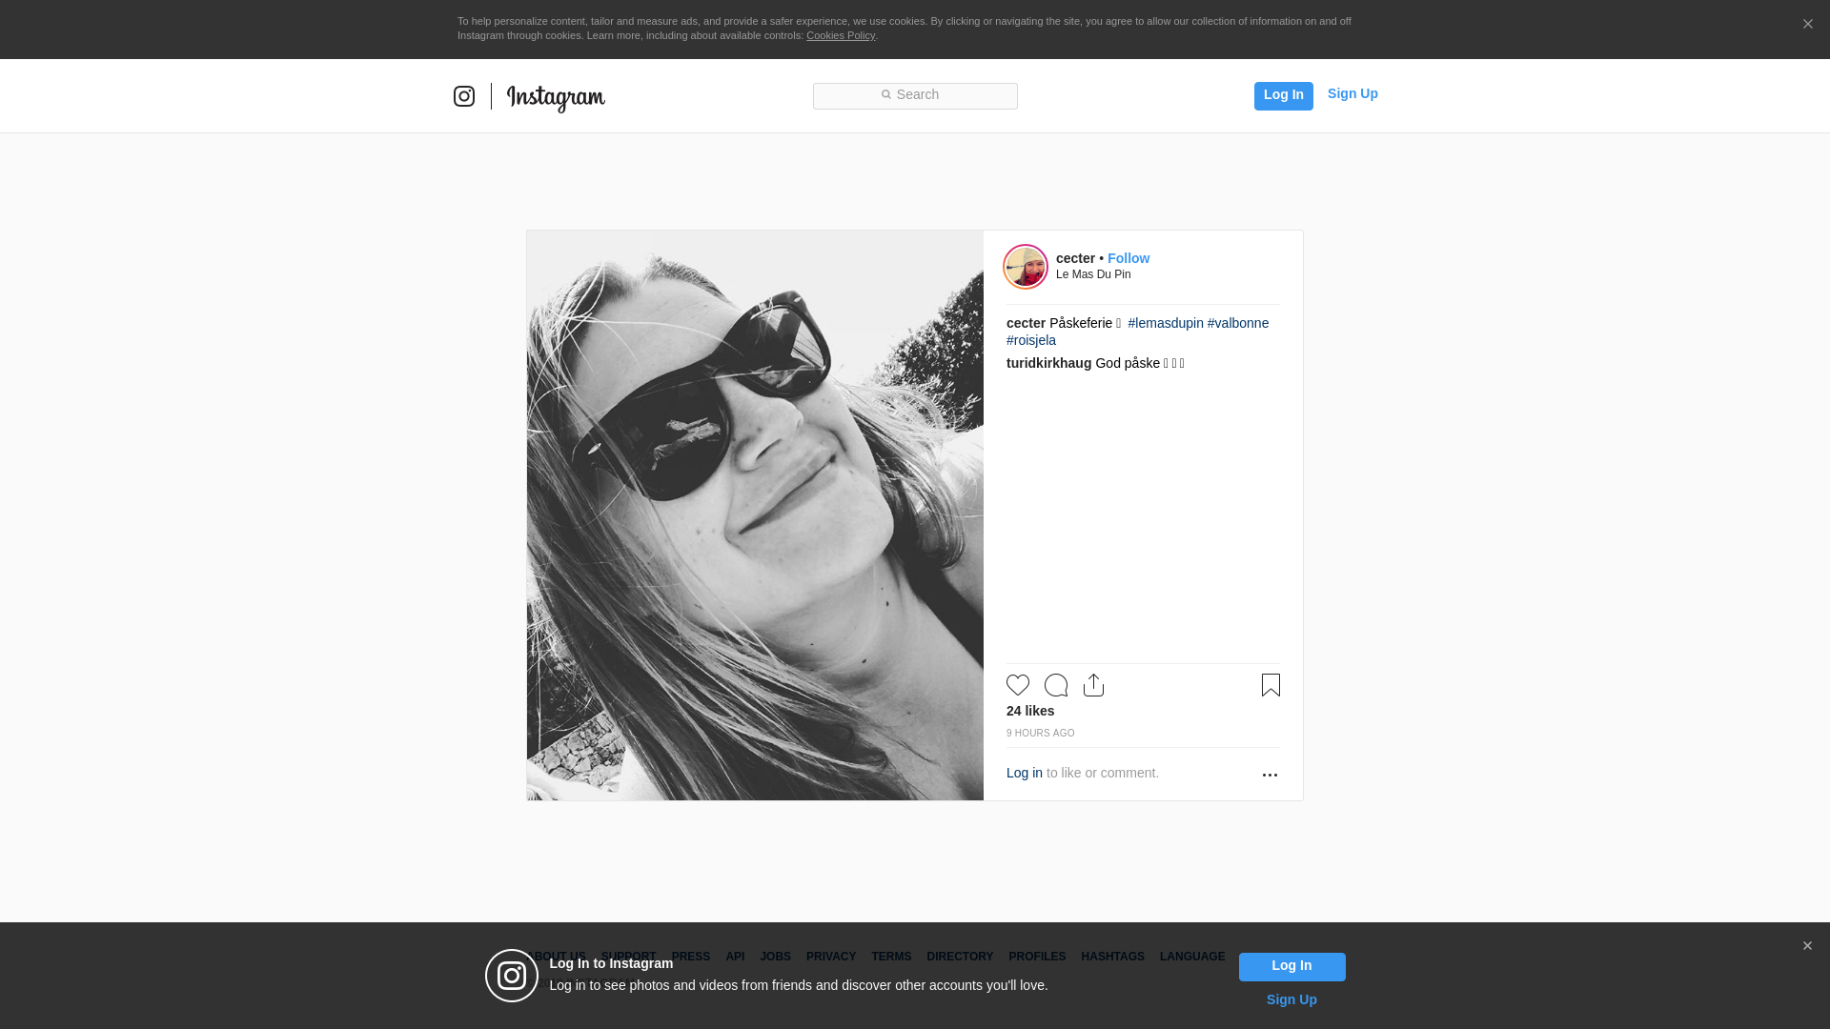Click the search magnifier icon
1830x1029 pixels.
pyautogui.click(x=886, y=94)
